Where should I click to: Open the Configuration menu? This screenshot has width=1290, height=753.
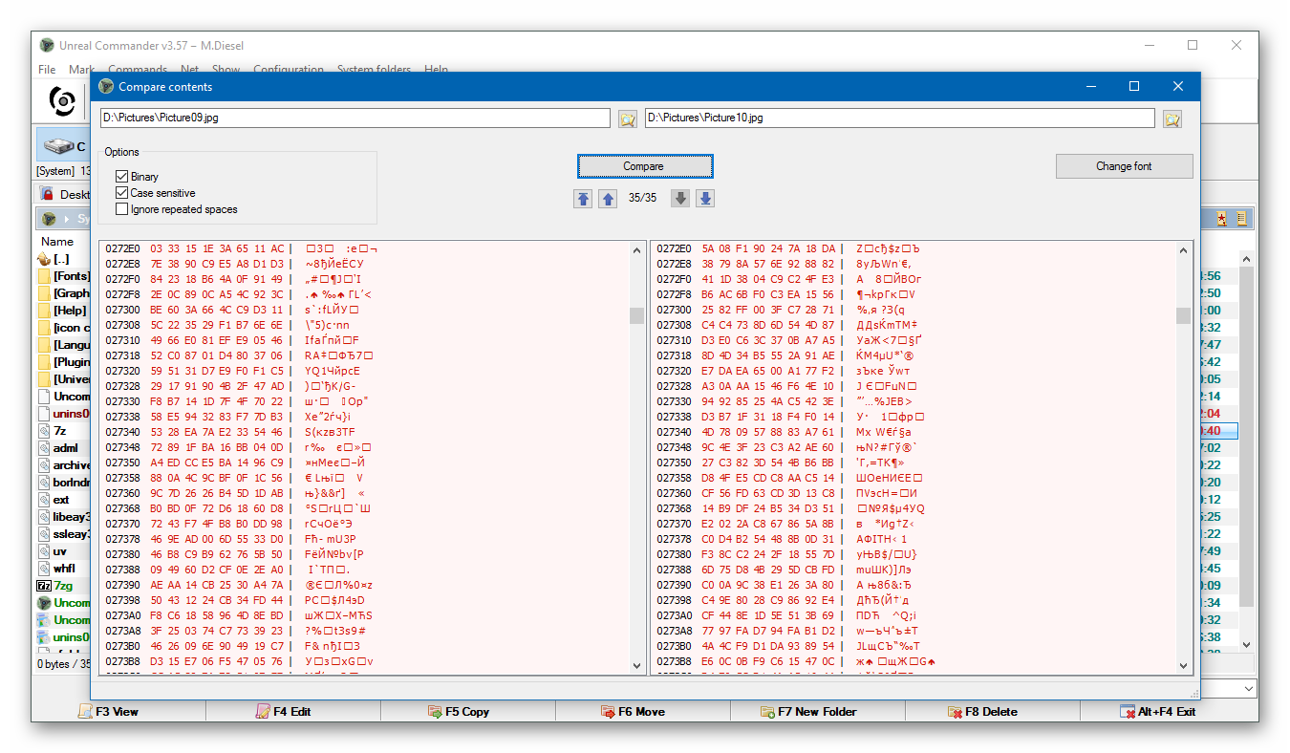coord(289,70)
